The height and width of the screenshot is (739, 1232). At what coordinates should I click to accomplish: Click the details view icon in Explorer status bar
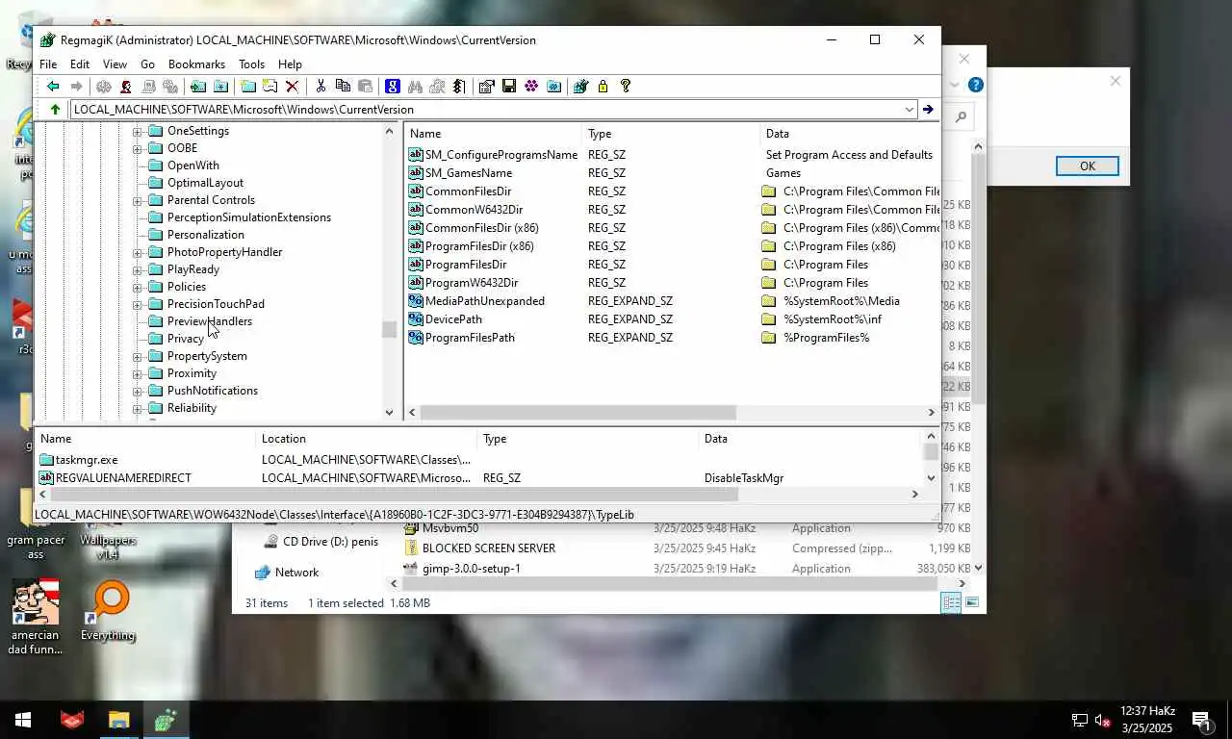(951, 602)
